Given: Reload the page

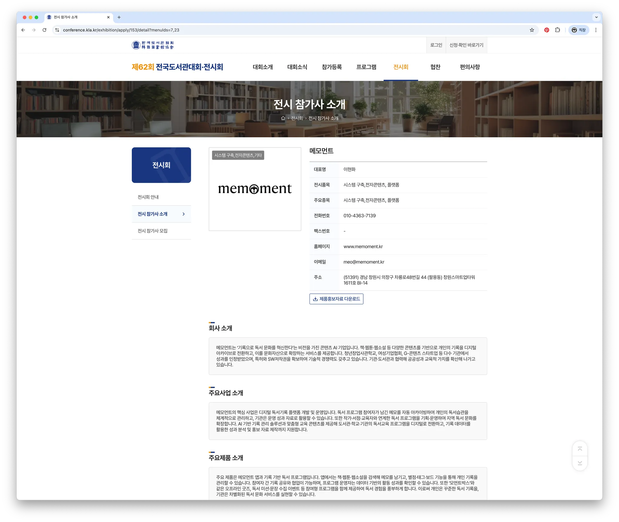Looking at the screenshot, I should [x=44, y=30].
